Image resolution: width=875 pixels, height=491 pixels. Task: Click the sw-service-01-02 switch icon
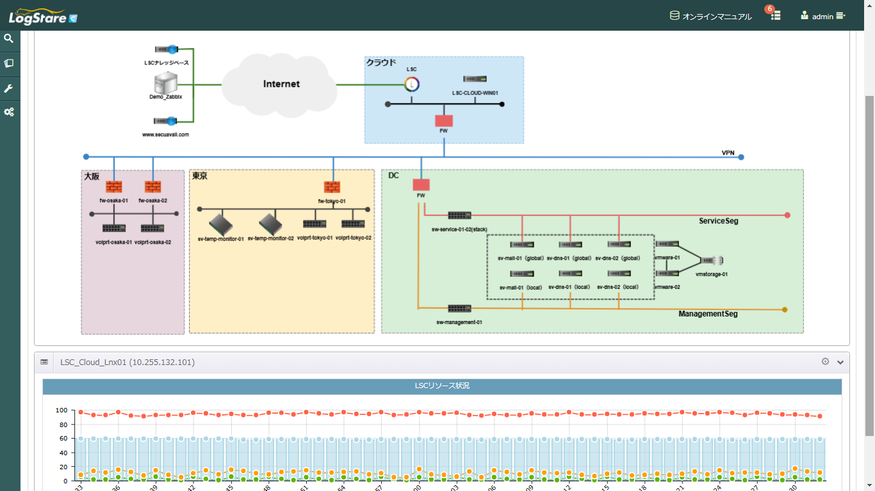[x=459, y=215]
